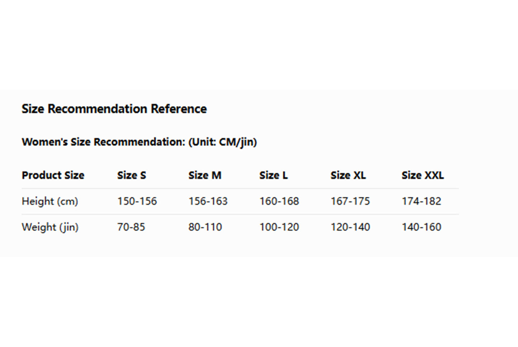Click the 70-85 weight cell

131,227
